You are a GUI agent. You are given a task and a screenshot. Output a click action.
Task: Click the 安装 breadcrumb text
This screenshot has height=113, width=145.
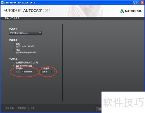pyautogui.click(x=7, y=18)
